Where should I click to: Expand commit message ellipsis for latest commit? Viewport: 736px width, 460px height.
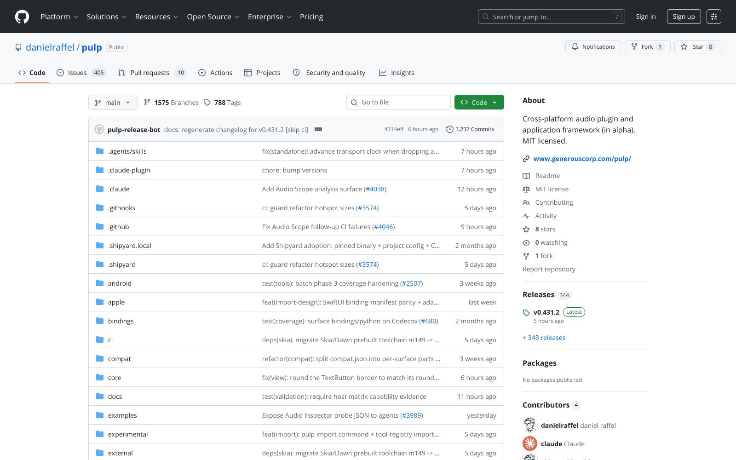(318, 129)
